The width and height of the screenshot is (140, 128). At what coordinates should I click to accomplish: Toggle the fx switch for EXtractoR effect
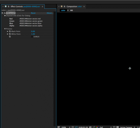pyautogui.click(x=5, y=13)
